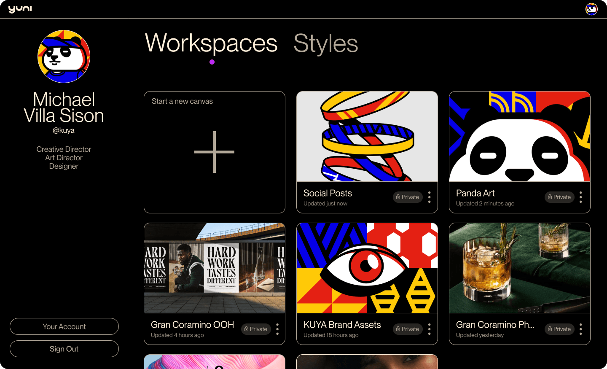Open the three-dot menu on Gran Coramino Ph...
This screenshot has height=369, width=607.
pyautogui.click(x=581, y=329)
